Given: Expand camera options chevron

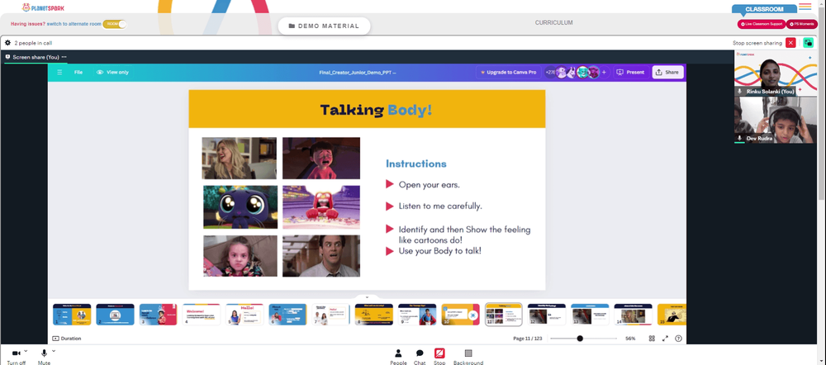Looking at the screenshot, I should coord(26,351).
